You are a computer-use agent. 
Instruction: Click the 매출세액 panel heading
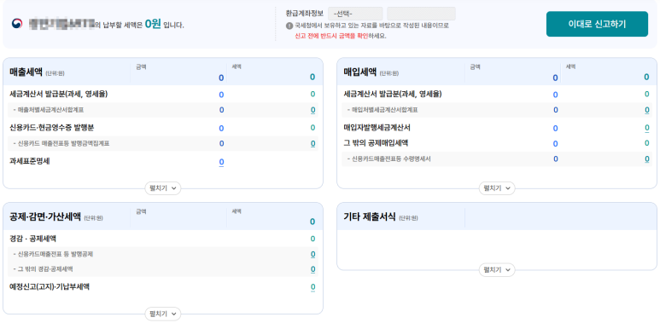point(26,72)
